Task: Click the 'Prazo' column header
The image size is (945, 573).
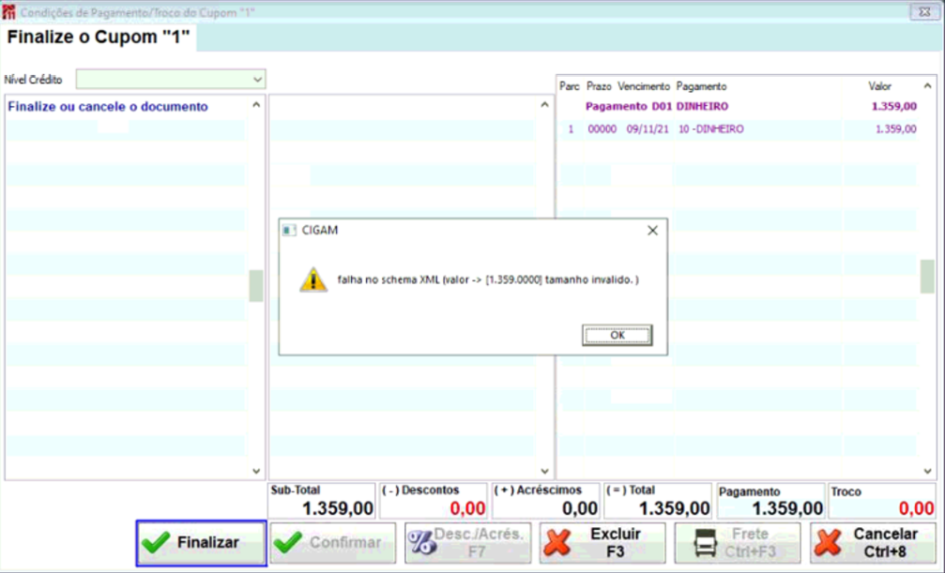Action: click(x=599, y=87)
